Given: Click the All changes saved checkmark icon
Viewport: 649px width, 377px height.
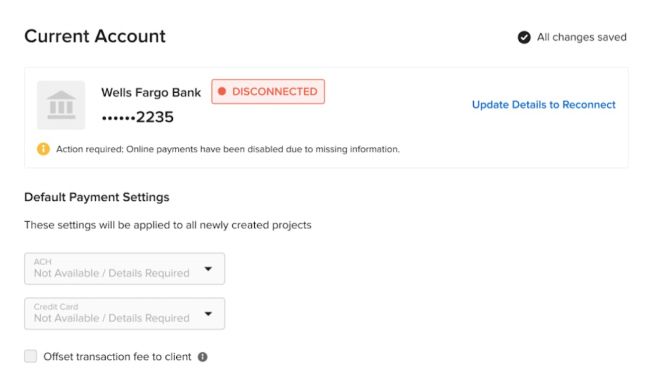Looking at the screenshot, I should (523, 37).
